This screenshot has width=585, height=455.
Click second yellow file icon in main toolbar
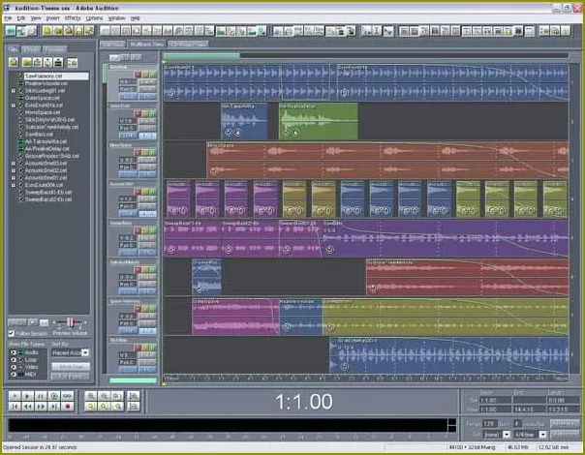(57, 31)
